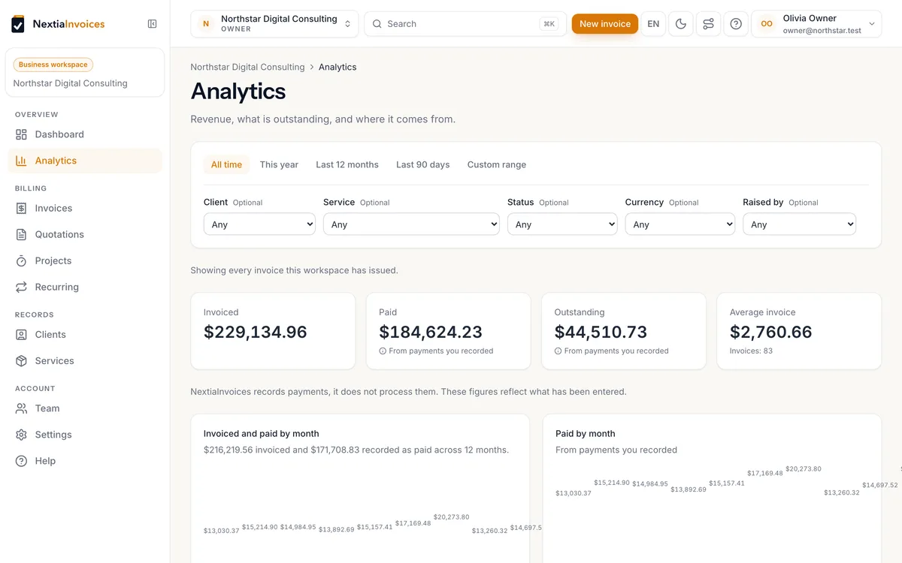Open the Olivia Owner account menu
Viewport: 902px width, 563px height.
click(x=816, y=24)
